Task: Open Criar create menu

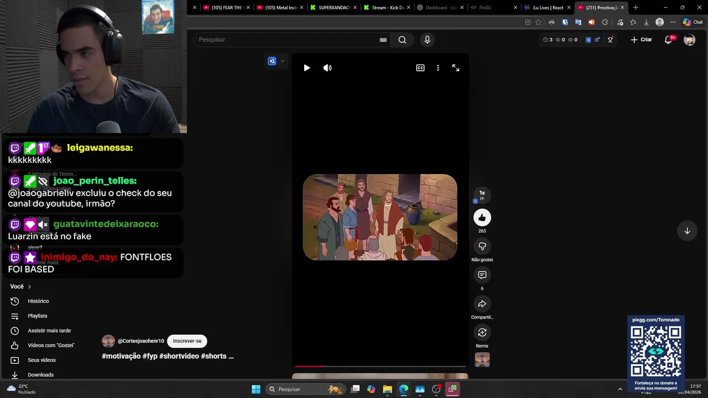Action: pyautogui.click(x=642, y=40)
